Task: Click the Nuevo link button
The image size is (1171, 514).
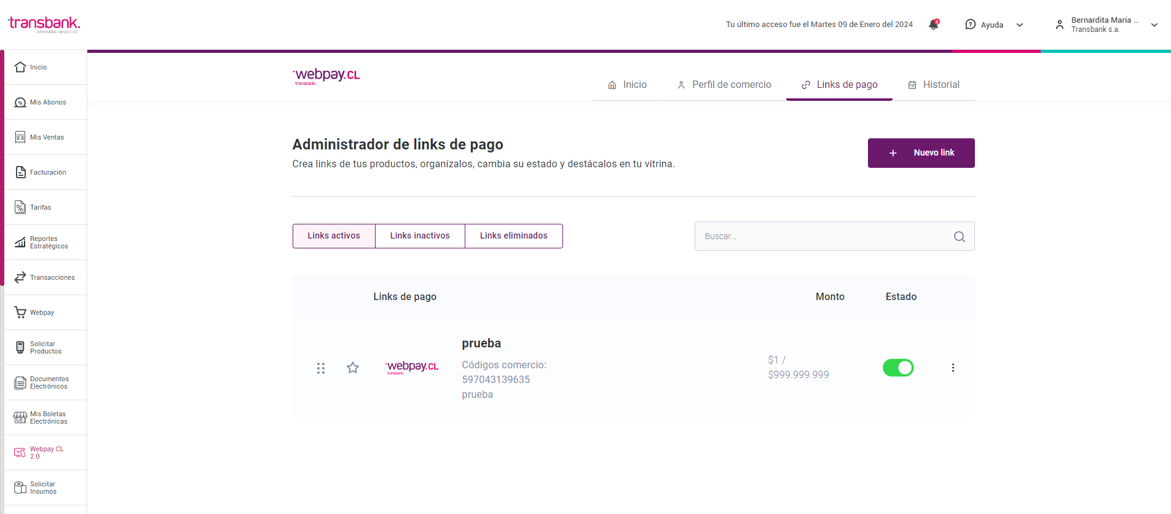Action: [921, 153]
